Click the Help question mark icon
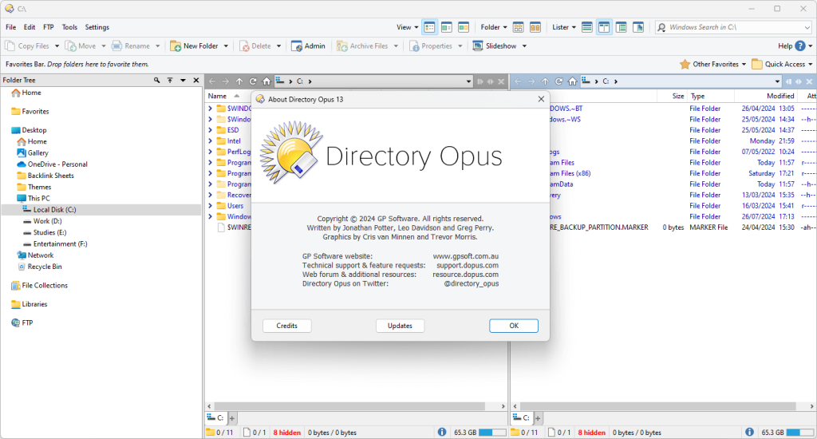The width and height of the screenshot is (817, 439). click(800, 46)
